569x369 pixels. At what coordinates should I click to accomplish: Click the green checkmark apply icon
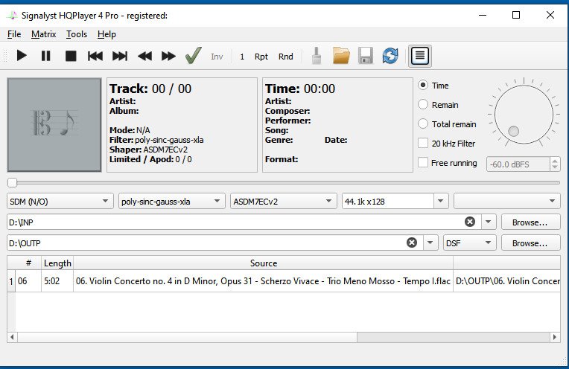tap(193, 56)
